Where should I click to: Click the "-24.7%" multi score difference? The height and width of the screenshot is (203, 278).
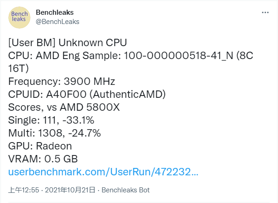tap(83, 133)
